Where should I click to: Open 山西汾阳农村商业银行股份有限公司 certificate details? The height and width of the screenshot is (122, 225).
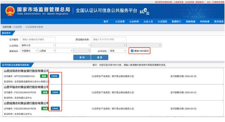click(26, 71)
